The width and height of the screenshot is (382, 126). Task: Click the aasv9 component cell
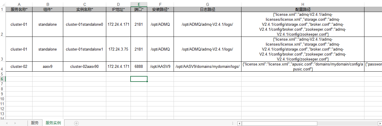coord(48,66)
